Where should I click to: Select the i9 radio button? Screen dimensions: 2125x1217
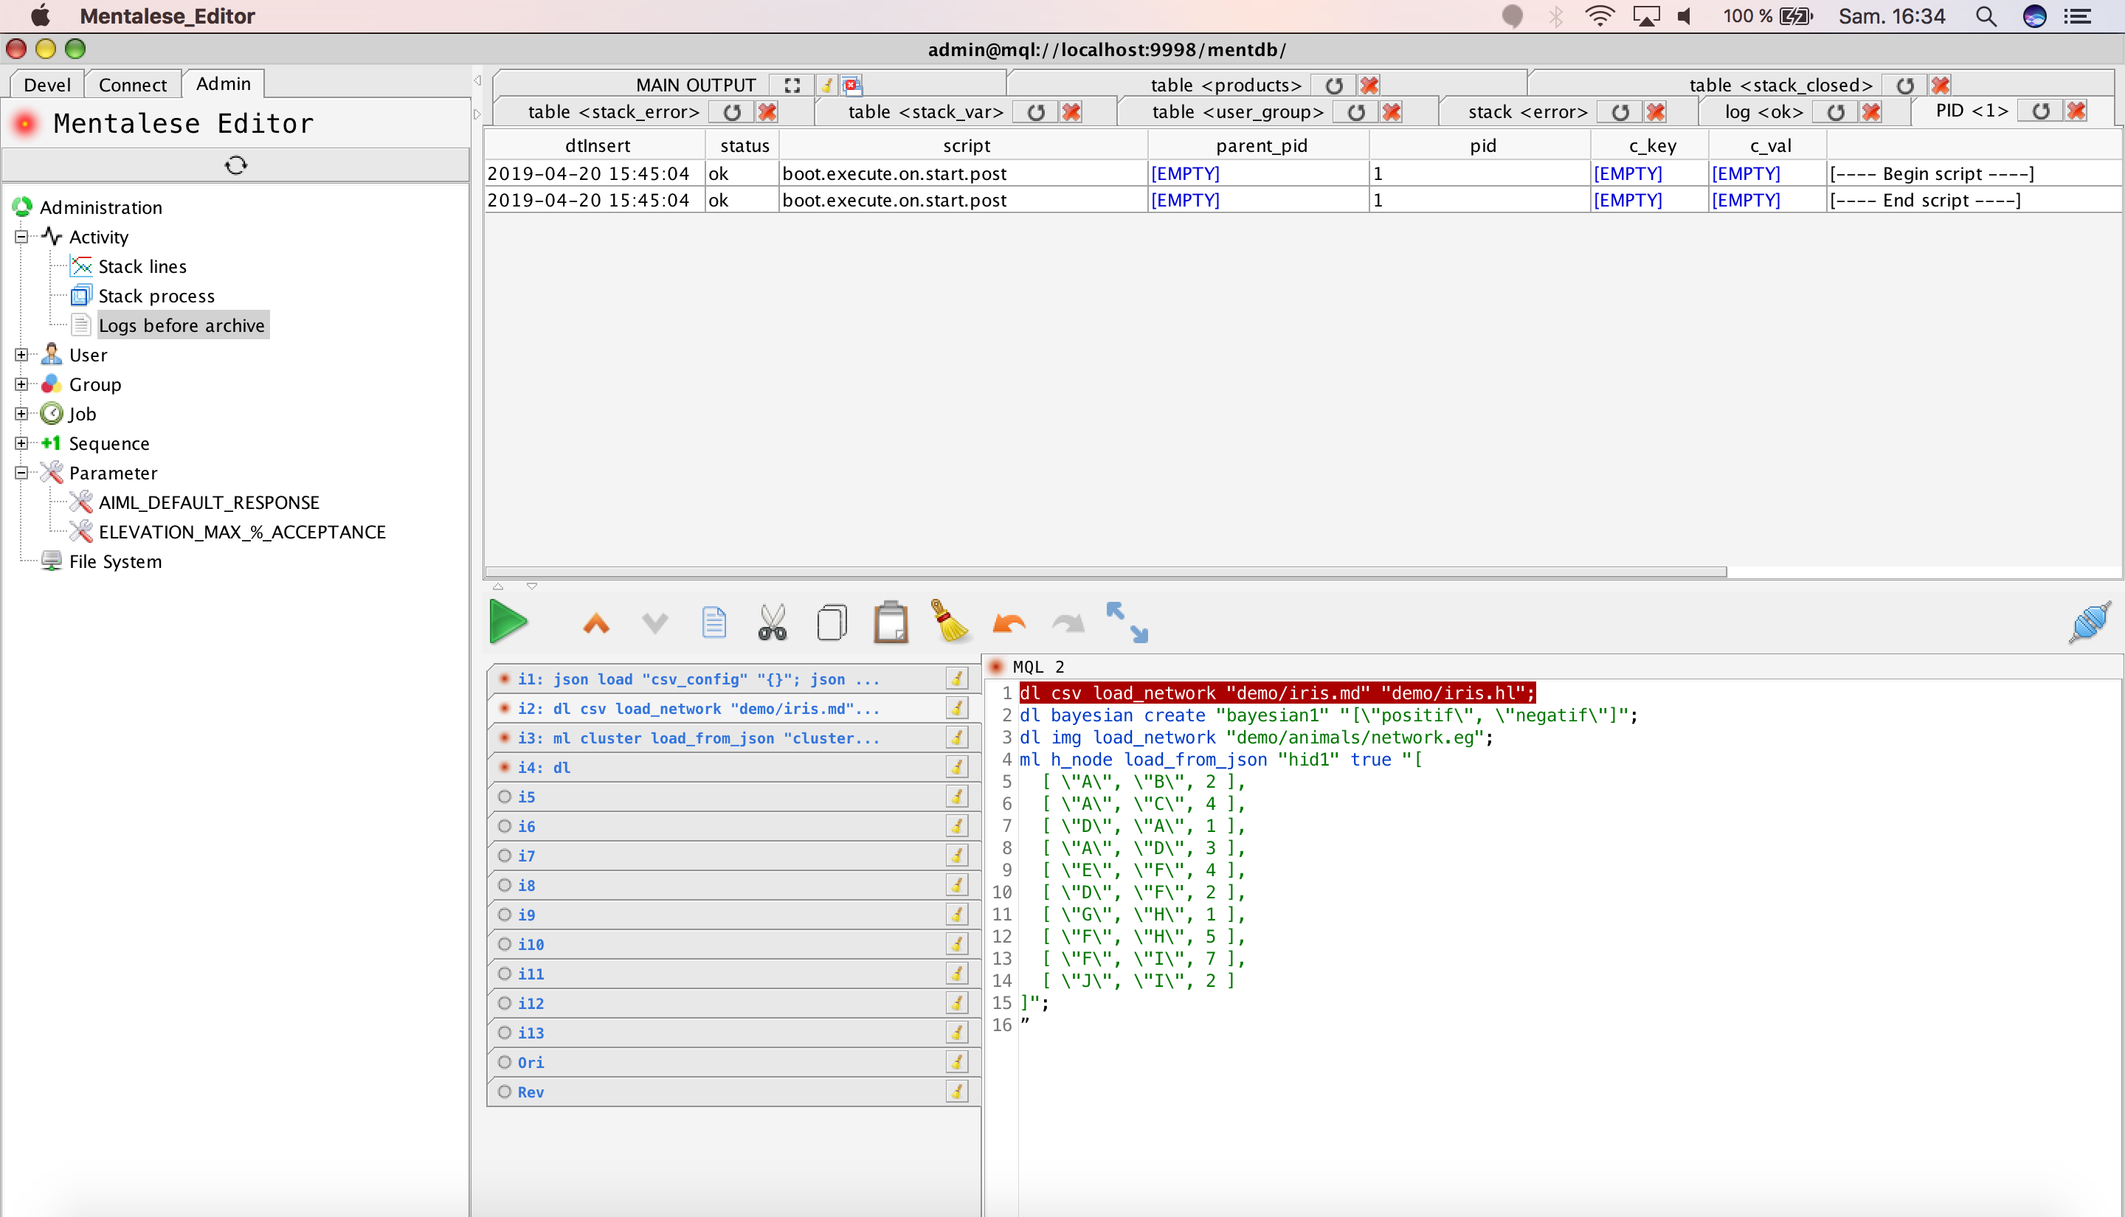pyautogui.click(x=505, y=915)
